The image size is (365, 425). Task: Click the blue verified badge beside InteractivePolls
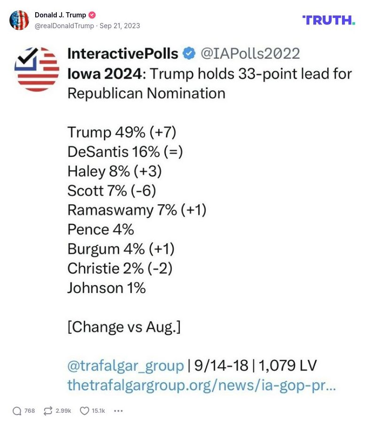pyautogui.click(x=189, y=54)
